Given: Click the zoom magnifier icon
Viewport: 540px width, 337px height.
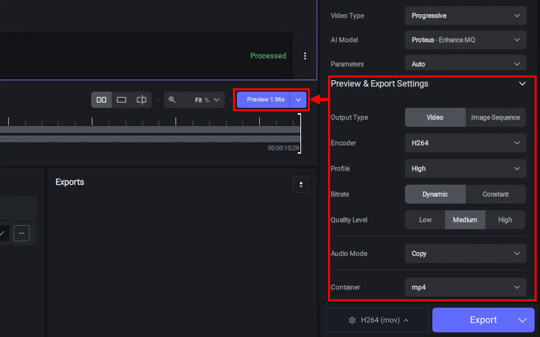Looking at the screenshot, I should pyautogui.click(x=172, y=100).
